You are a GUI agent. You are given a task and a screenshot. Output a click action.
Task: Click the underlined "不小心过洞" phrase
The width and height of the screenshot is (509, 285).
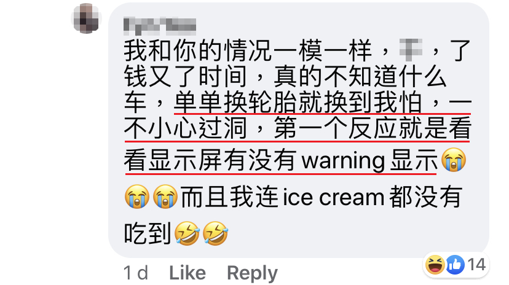click(186, 128)
